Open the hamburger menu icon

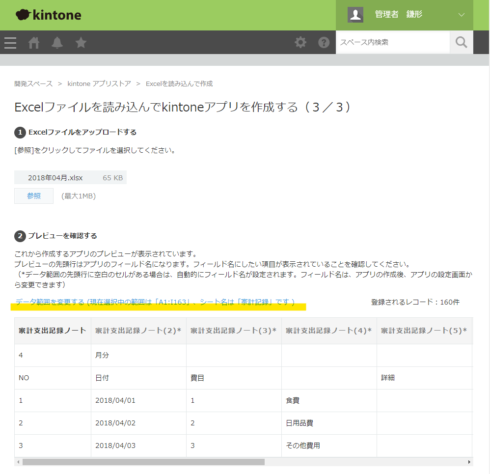point(10,43)
